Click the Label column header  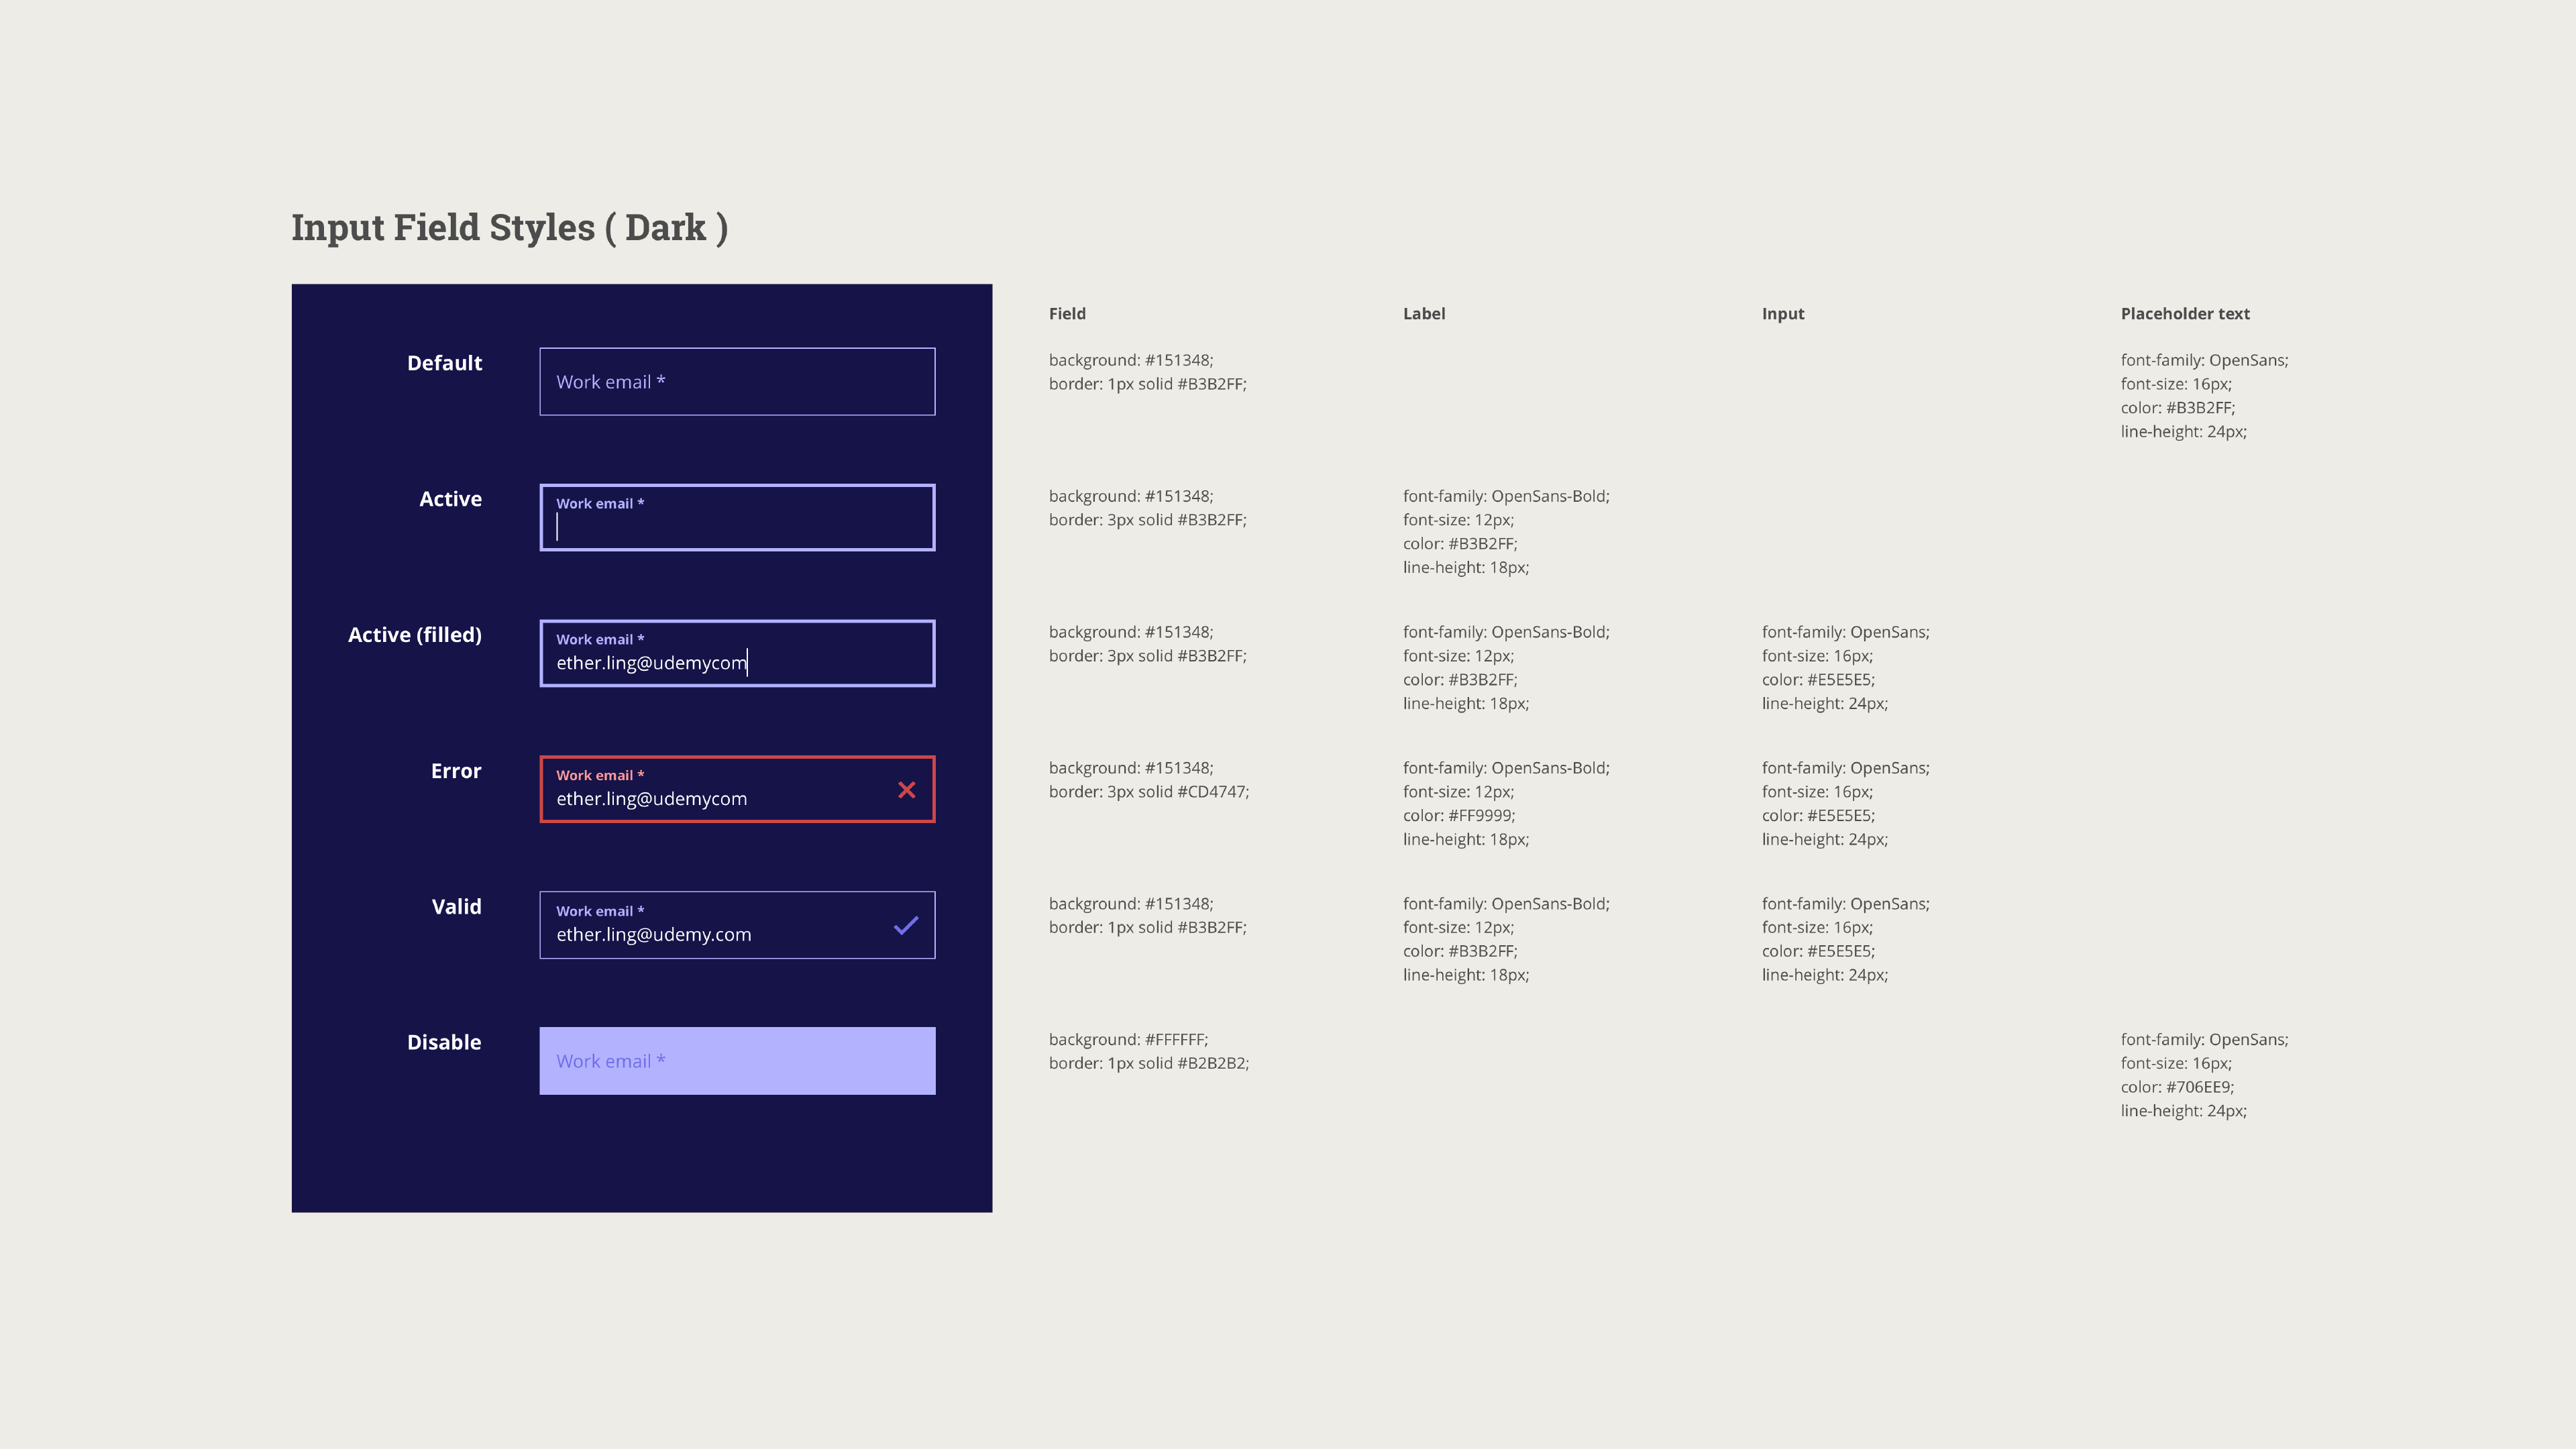[x=1423, y=314]
